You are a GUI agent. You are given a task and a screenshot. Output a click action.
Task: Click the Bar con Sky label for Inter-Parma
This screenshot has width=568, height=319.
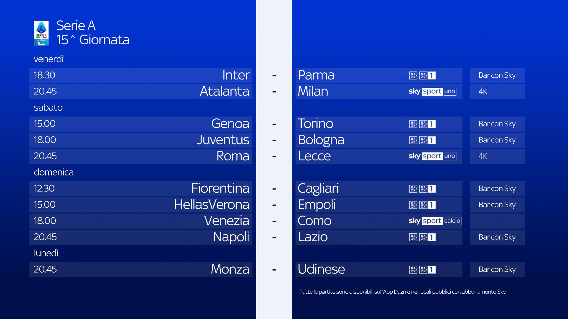[497, 76]
